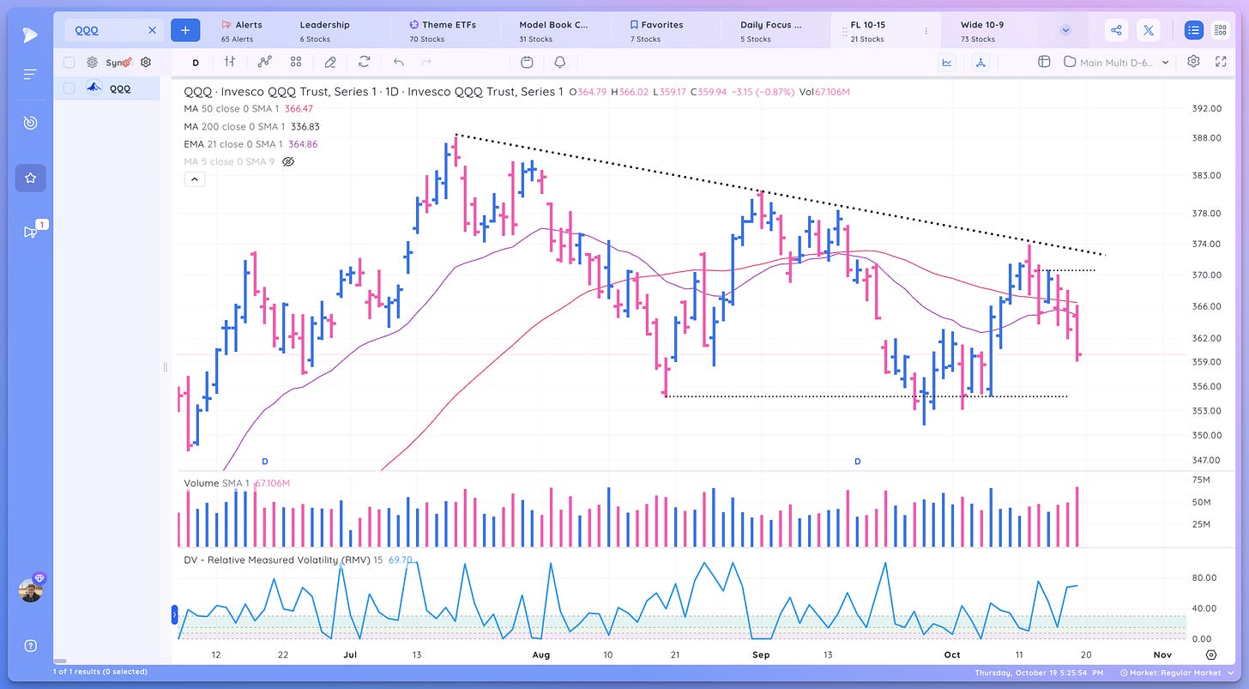Toggle the line chart view button

tap(948, 62)
